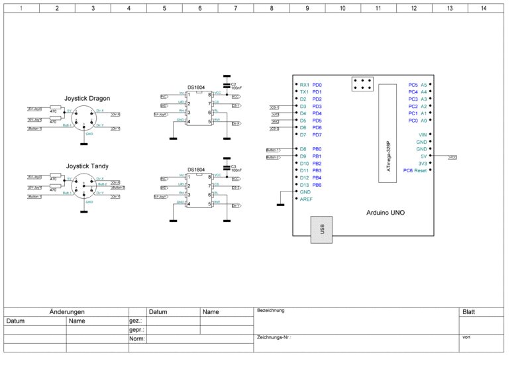Select the D7 pin label

[x=303, y=134]
